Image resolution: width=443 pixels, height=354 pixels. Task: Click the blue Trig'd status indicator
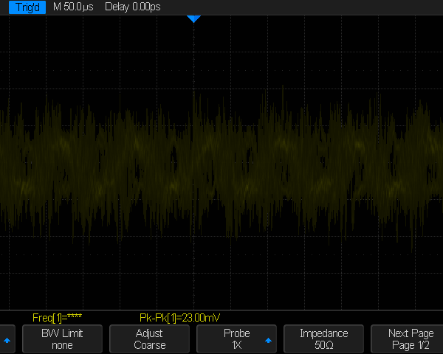(24, 7)
